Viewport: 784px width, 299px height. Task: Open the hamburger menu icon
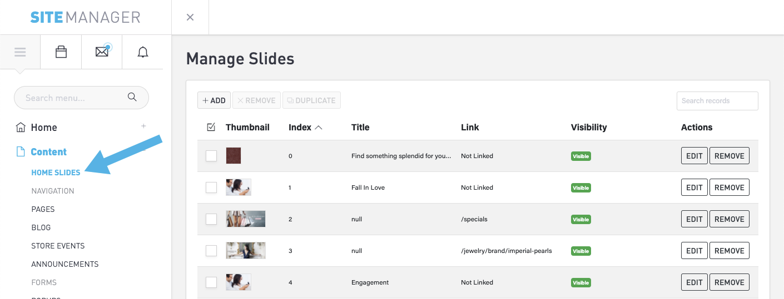(21, 52)
